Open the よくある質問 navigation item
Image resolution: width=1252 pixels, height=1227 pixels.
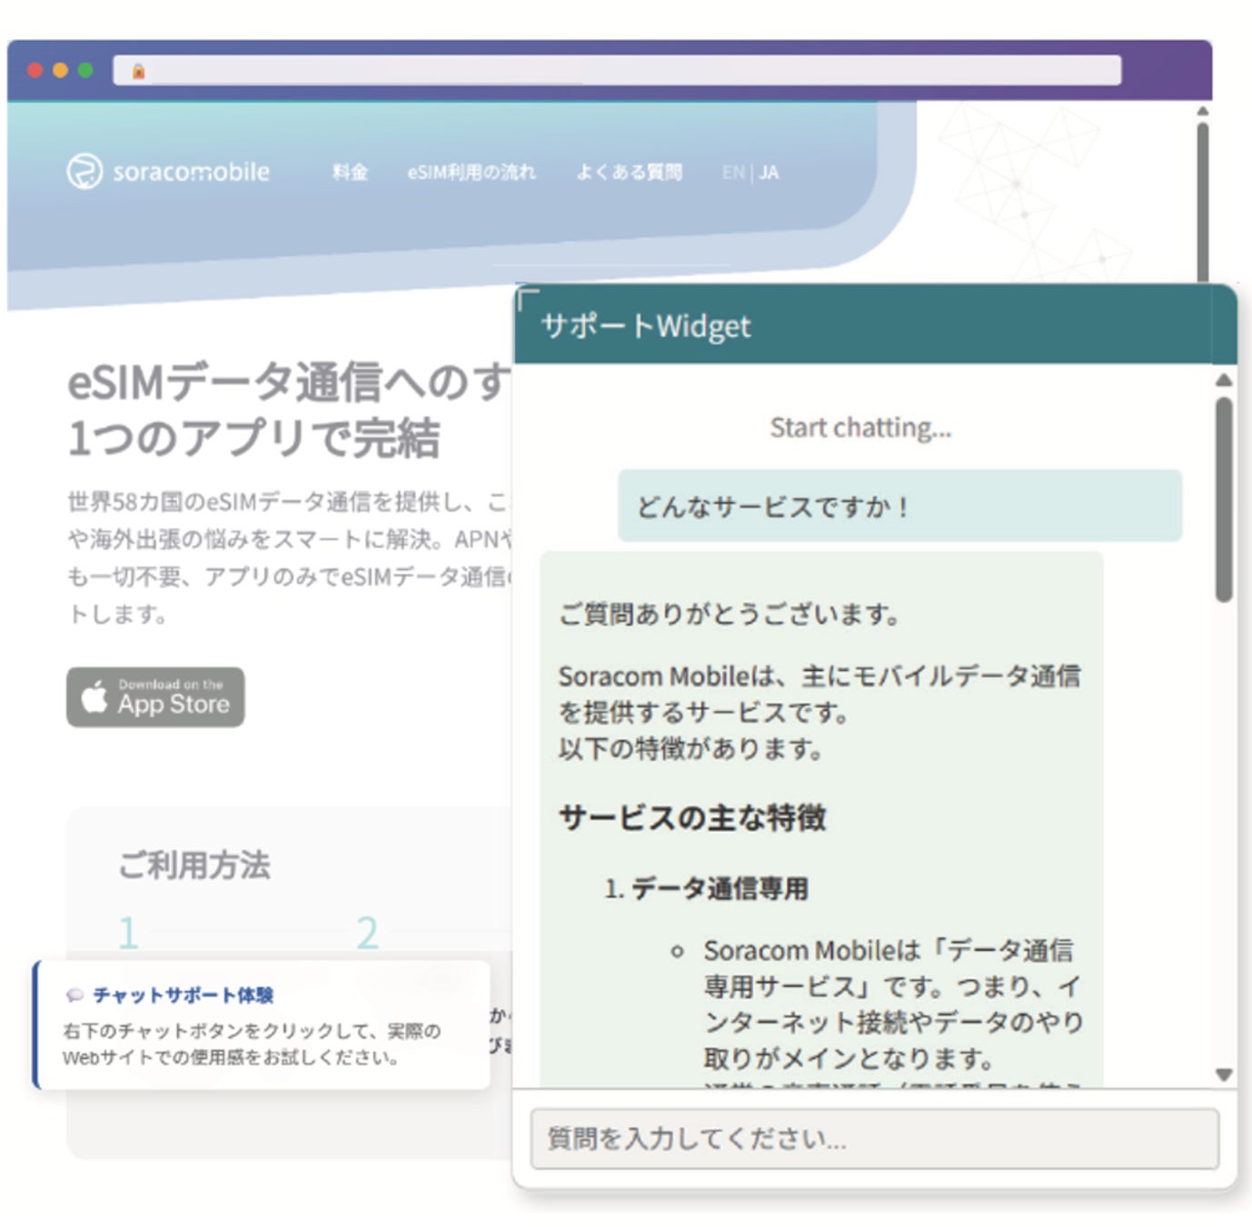[x=630, y=172]
